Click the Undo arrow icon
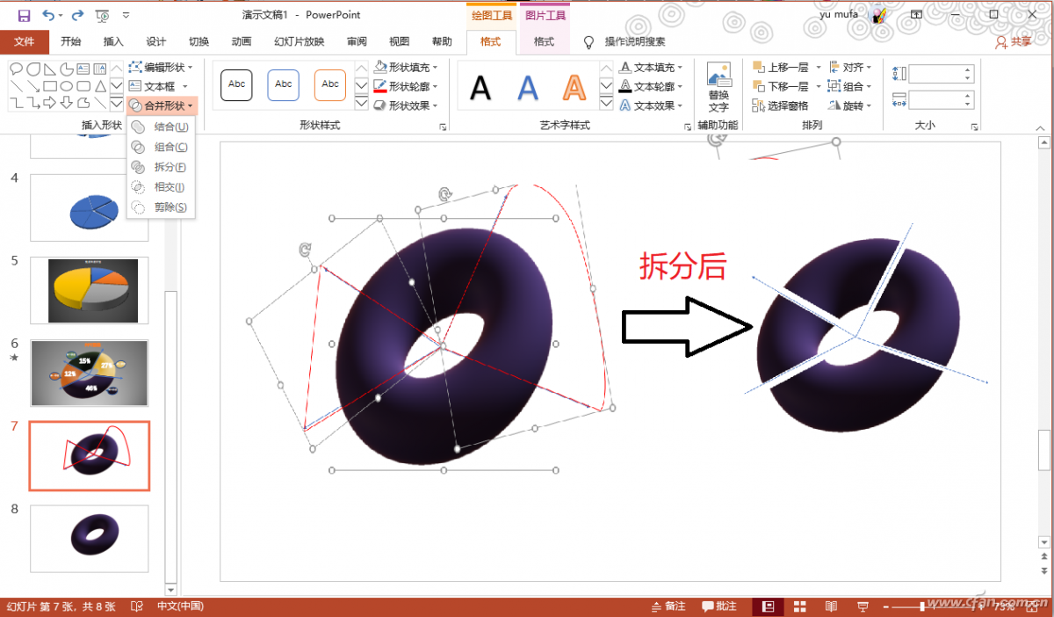Screen dimensions: 1054x617 click(47, 15)
